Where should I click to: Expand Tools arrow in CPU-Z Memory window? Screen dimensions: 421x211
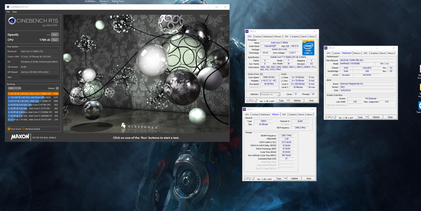(x=286, y=178)
